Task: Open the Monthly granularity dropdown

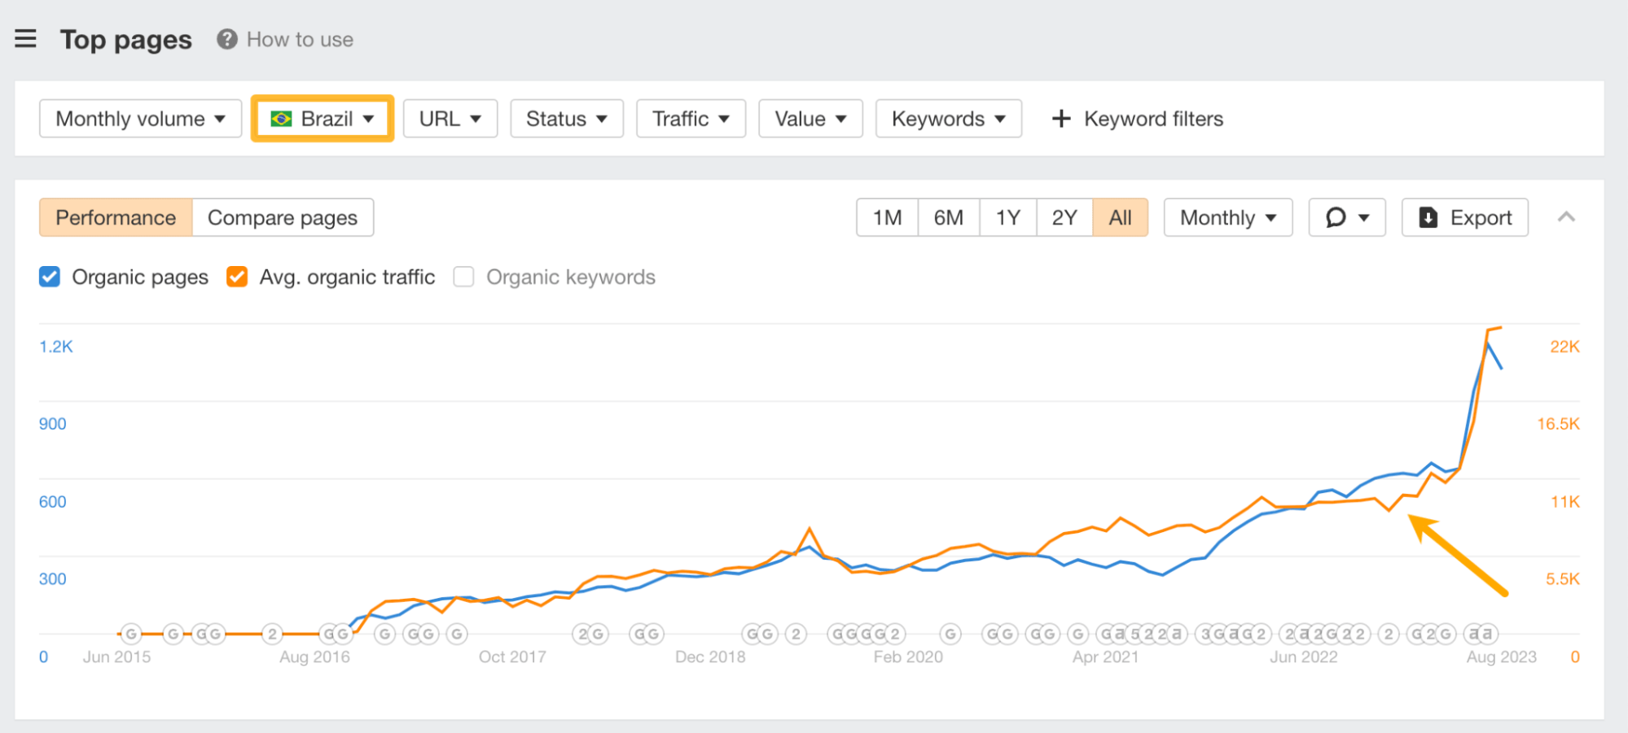Action: pyautogui.click(x=1227, y=217)
